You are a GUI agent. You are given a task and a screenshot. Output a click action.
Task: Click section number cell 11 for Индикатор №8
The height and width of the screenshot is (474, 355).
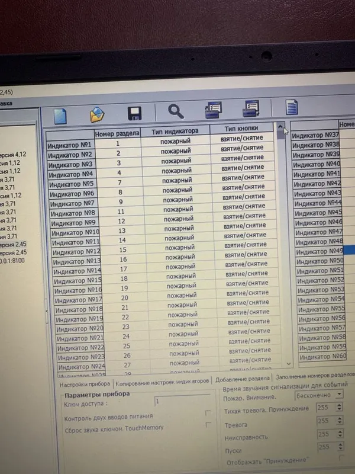(x=121, y=212)
